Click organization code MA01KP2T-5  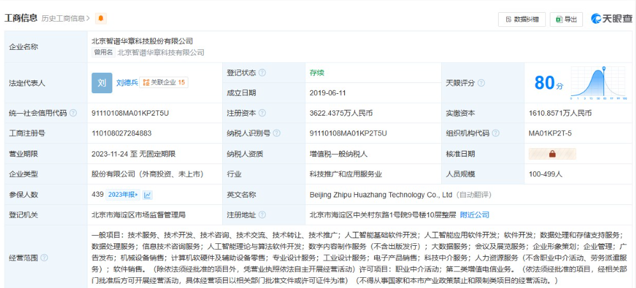[x=550, y=133]
